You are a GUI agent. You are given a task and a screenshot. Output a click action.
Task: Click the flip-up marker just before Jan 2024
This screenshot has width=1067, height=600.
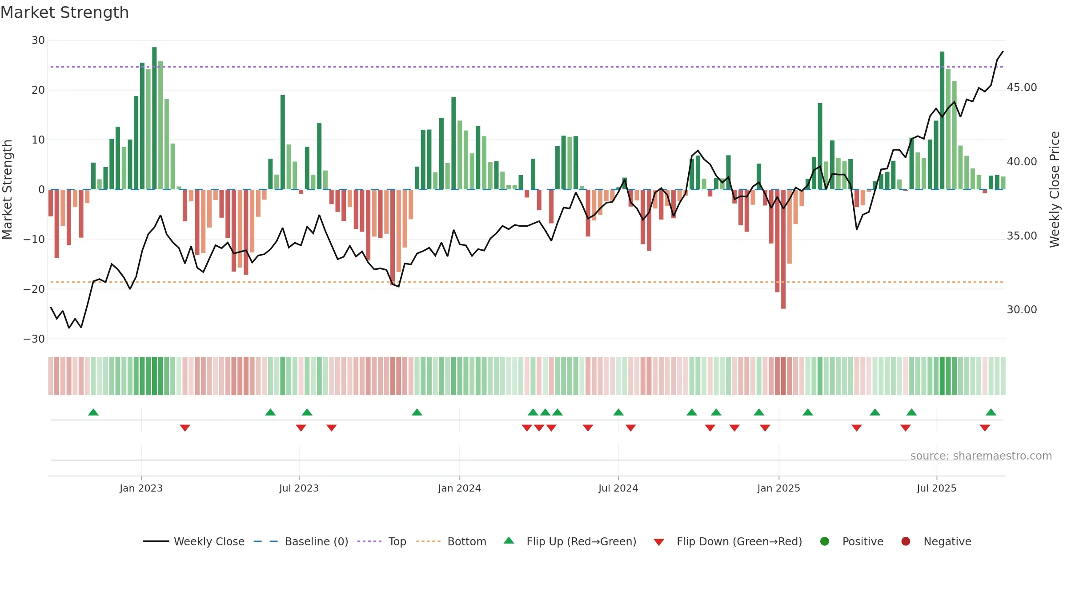(417, 412)
